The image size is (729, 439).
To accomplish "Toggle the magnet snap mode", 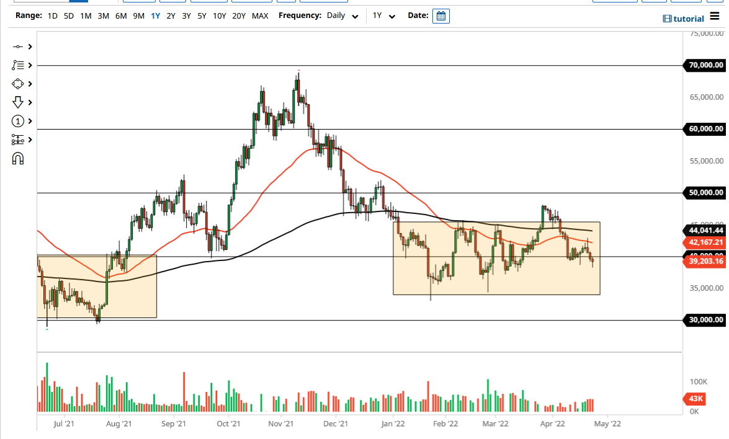I will point(17,159).
